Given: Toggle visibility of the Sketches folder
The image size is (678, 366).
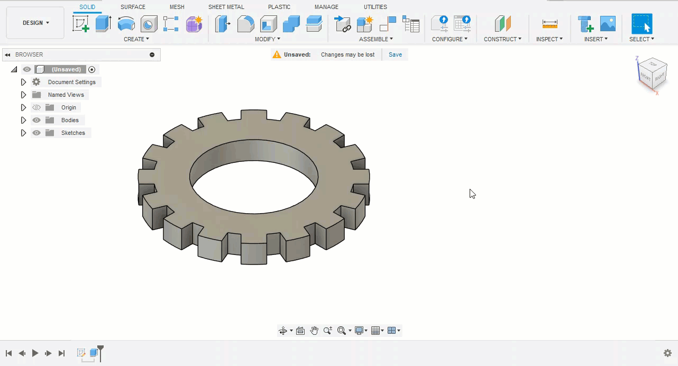Looking at the screenshot, I should point(36,133).
